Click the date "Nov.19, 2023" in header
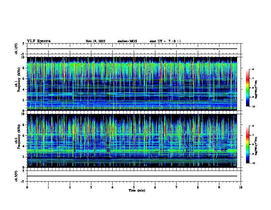The image size is (271, 210). (95, 41)
